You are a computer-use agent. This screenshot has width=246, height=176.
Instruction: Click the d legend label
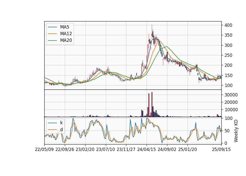click(x=61, y=130)
